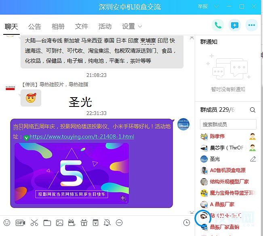The width and height of the screenshot is (263, 236).
Task: Click the avatar of 圣光 in chat
Action: (183, 124)
